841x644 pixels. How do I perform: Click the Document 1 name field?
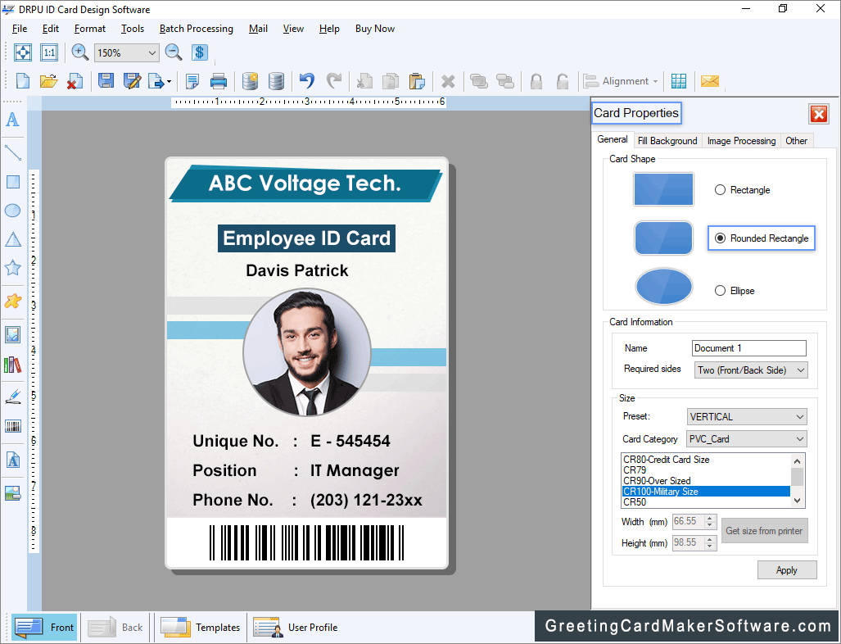[748, 348]
